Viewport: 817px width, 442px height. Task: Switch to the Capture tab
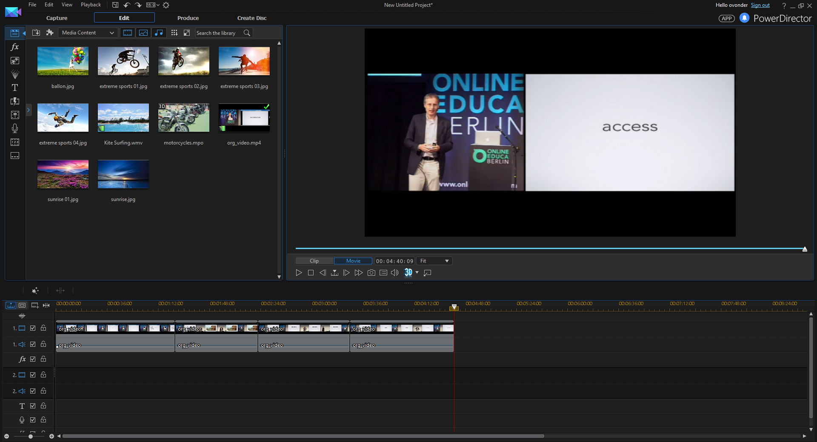tap(57, 18)
